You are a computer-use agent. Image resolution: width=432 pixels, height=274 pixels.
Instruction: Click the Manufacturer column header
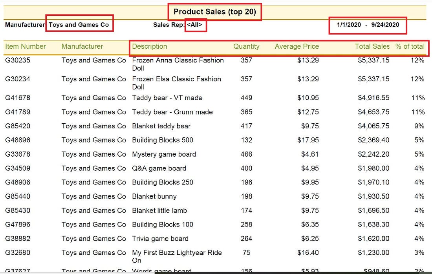click(x=82, y=47)
